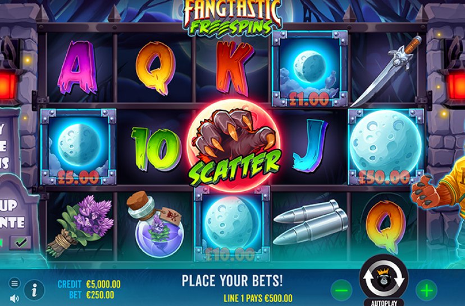Select the £5.00 moon symbol
Image resolution: width=465 pixels, height=306 pixels.
pyautogui.click(x=78, y=147)
